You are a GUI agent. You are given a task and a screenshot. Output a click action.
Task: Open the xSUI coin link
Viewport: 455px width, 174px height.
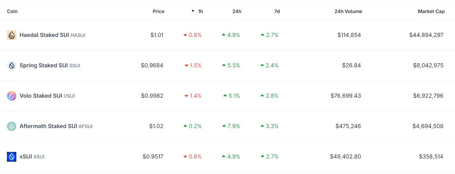pyautogui.click(x=26, y=157)
